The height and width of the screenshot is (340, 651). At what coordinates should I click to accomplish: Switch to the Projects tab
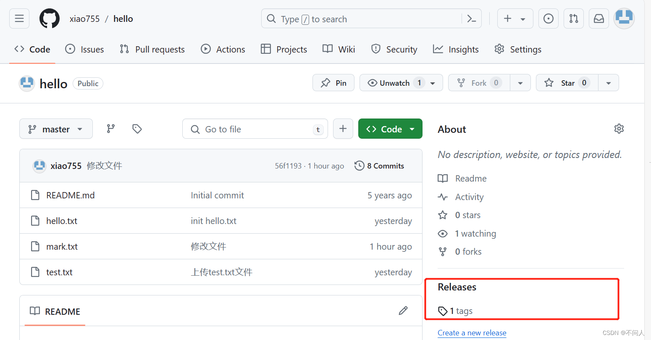284,49
